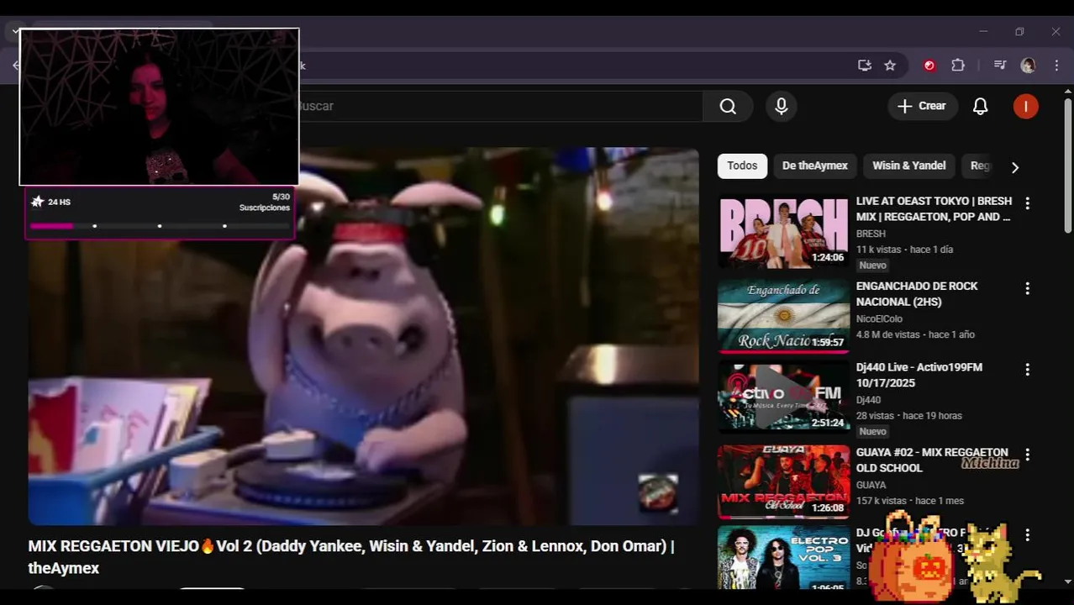1074x605 pixels.
Task: Open the Electro Pop Vol. 3 thumbnail
Action: 783,557
